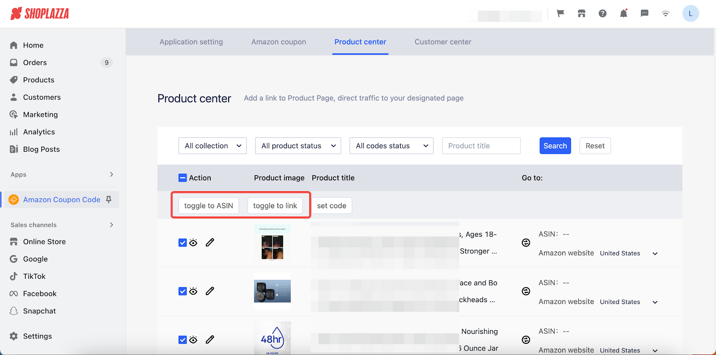Click toggle circle icon in 'ckheads ...' row

pyautogui.click(x=526, y=291)
